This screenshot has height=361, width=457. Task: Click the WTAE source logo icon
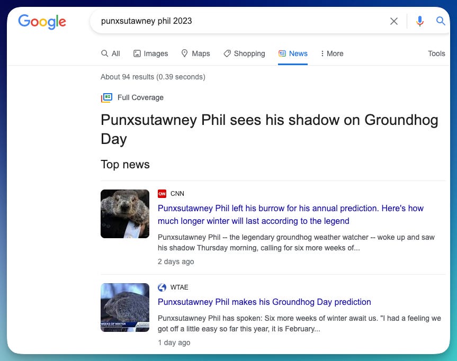(162, 287)
